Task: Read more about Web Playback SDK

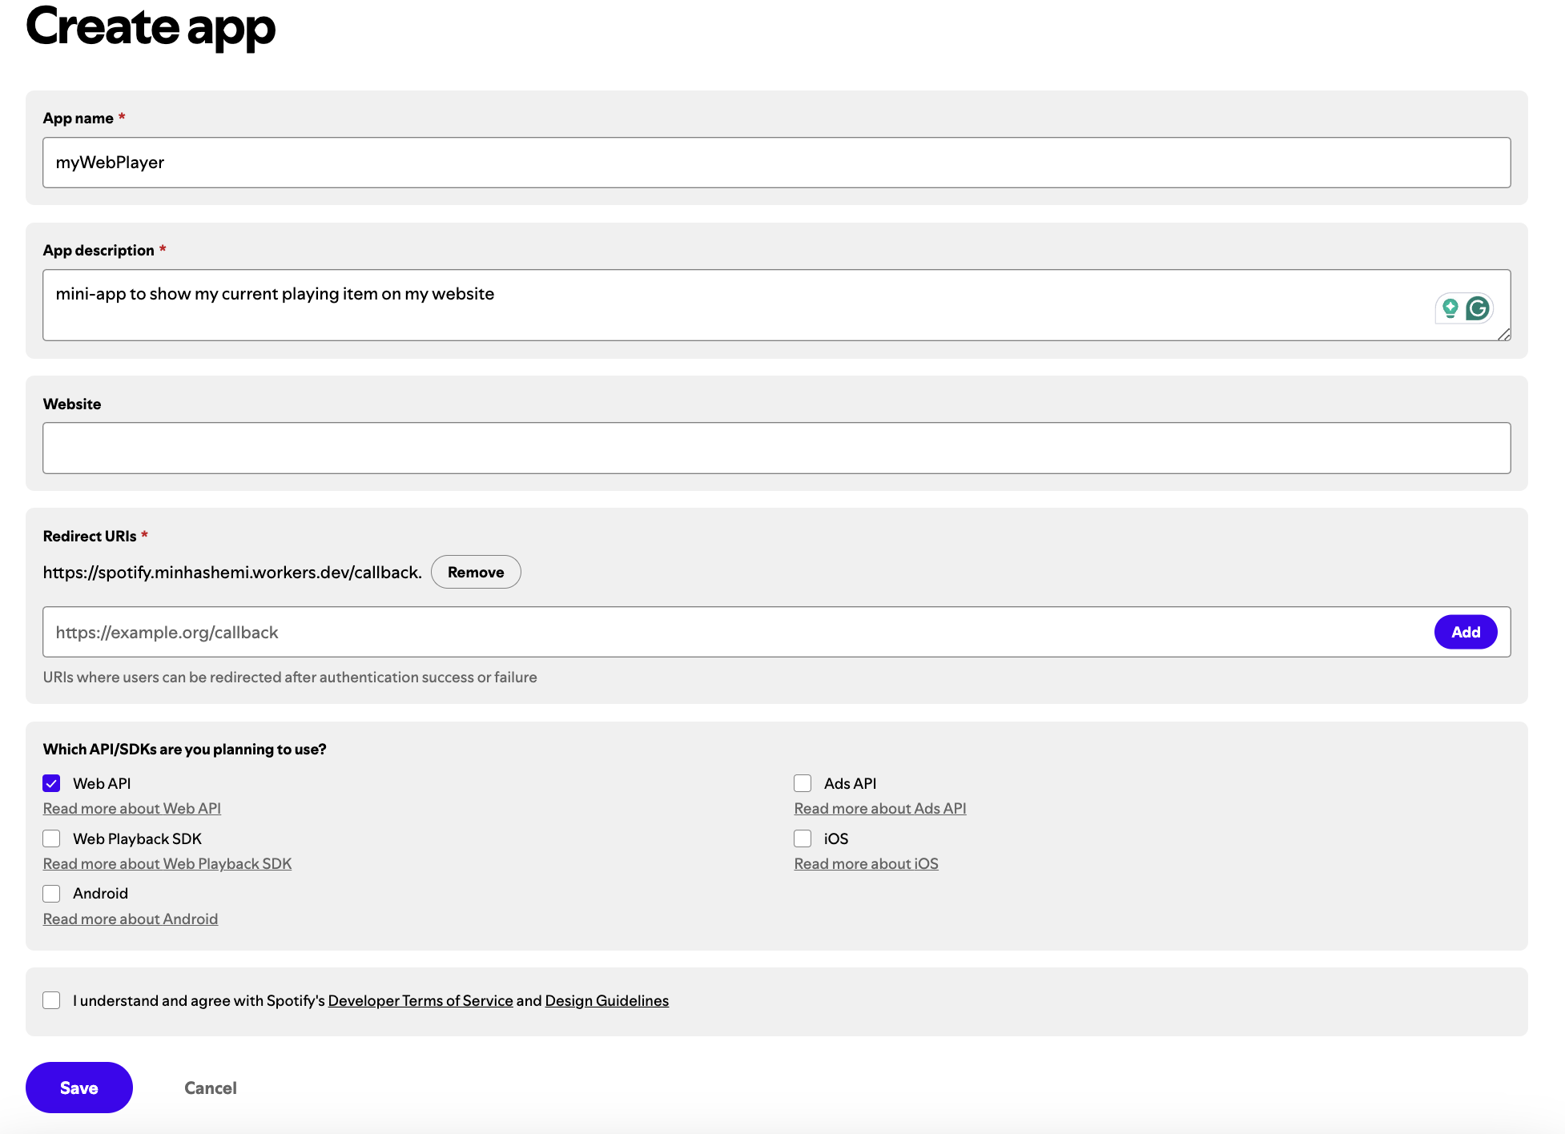Action: coord(167,864)
